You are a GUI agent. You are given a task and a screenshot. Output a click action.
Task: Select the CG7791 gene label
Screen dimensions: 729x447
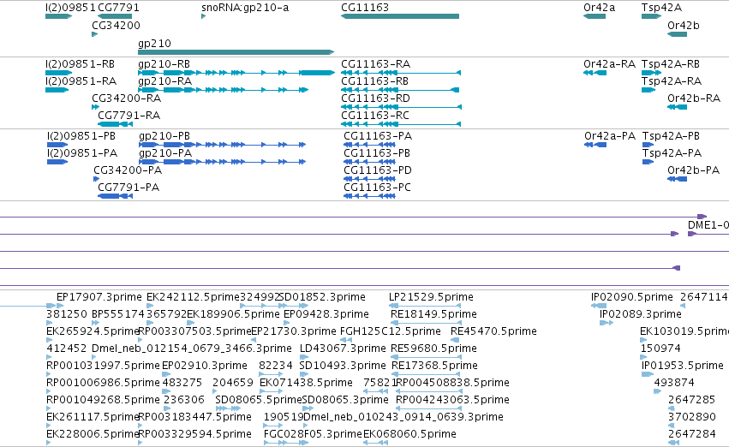[x=118, y=8]
